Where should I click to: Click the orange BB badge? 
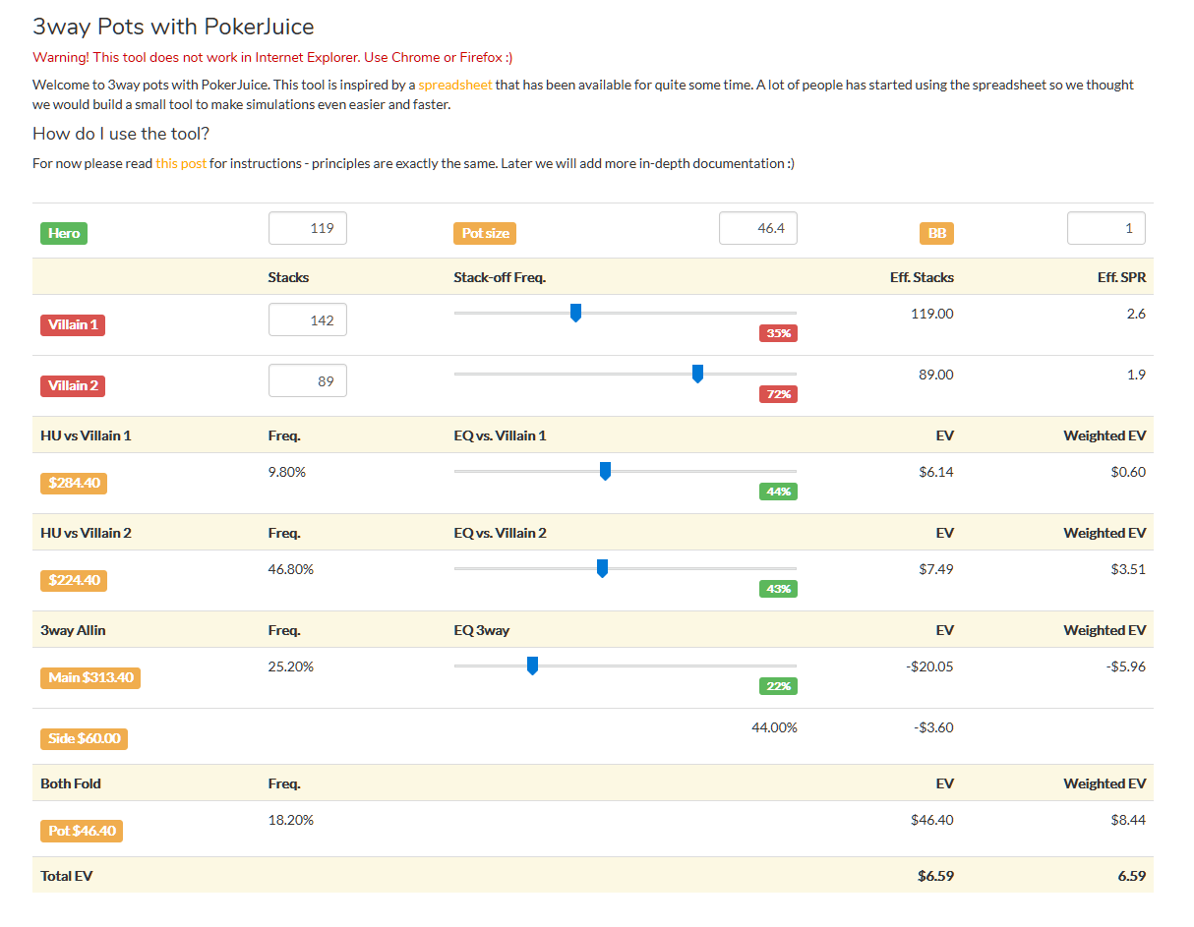[x=936, y=234]
